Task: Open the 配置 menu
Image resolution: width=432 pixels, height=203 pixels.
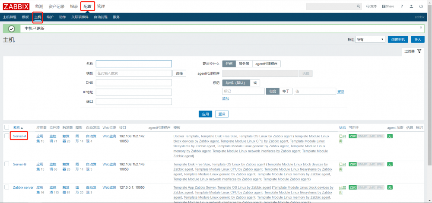Action: tap(88, 6)
